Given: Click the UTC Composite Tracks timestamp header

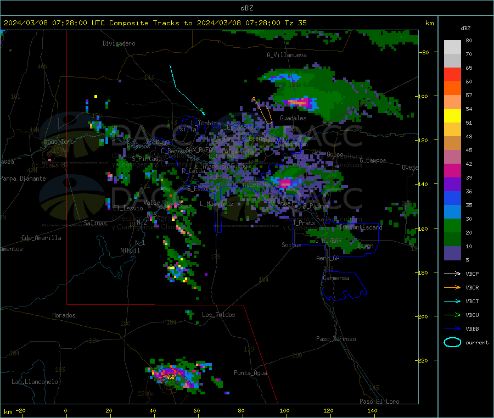Looking at the screenshot, I should (155, 23).
